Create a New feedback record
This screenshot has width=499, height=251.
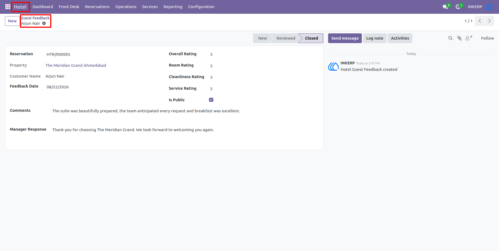point(12,21)
